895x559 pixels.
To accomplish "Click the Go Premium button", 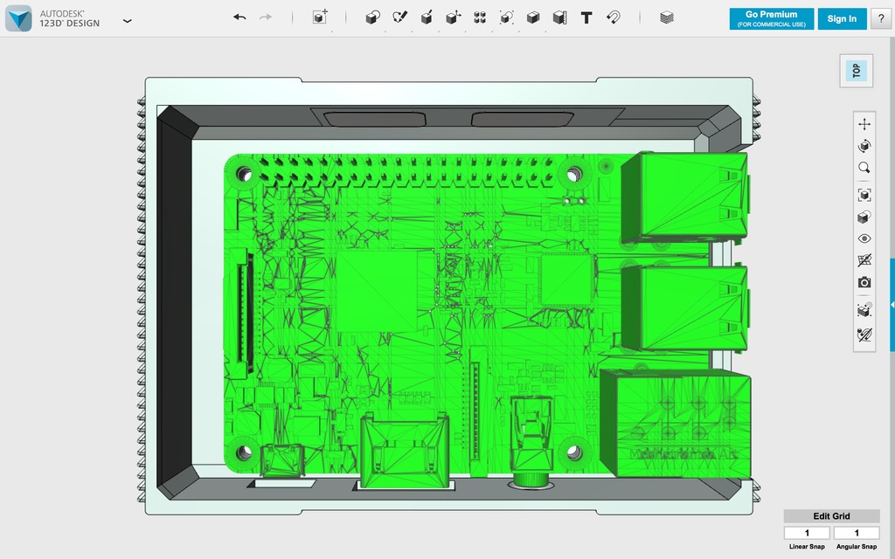I will [771, 19].
